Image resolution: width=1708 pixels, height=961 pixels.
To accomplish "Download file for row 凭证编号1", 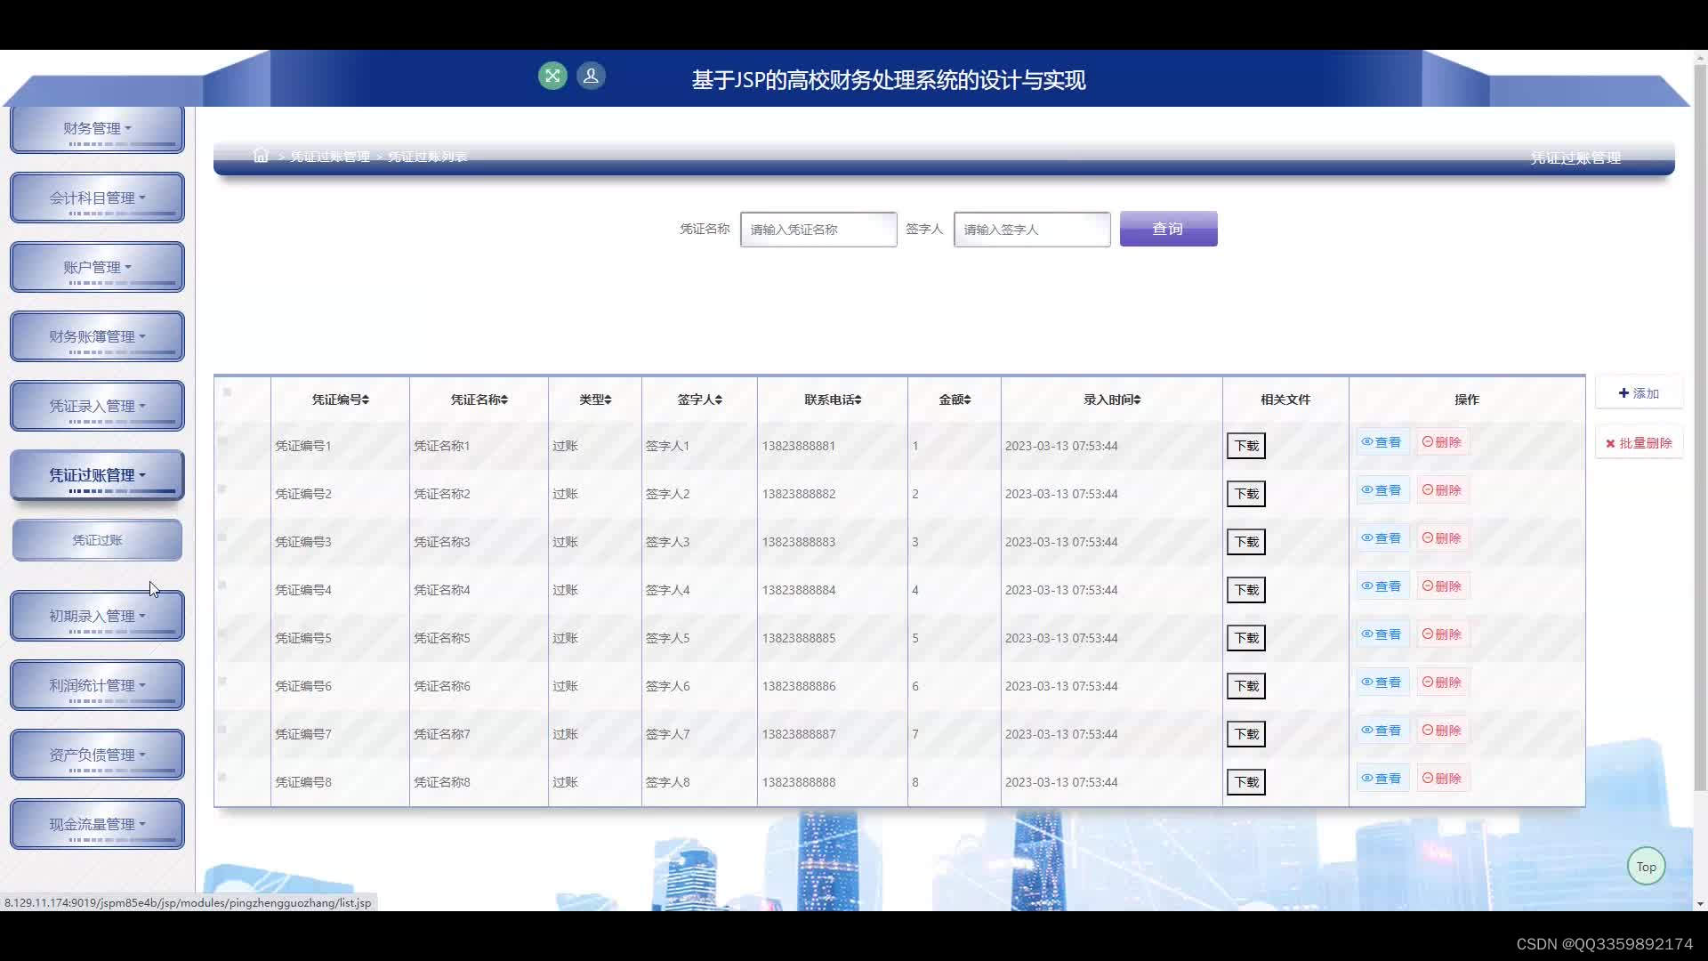I will coord(1245,446).
